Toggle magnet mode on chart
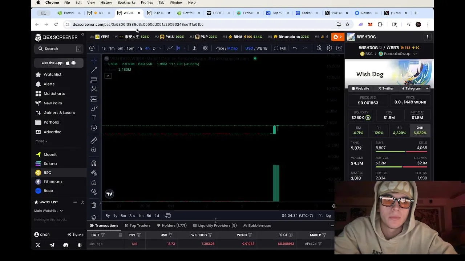Viewport: 465px width, 261px height. pos(94,163)
